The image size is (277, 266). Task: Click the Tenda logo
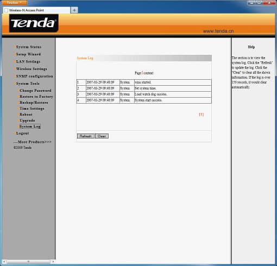[34, 23]
